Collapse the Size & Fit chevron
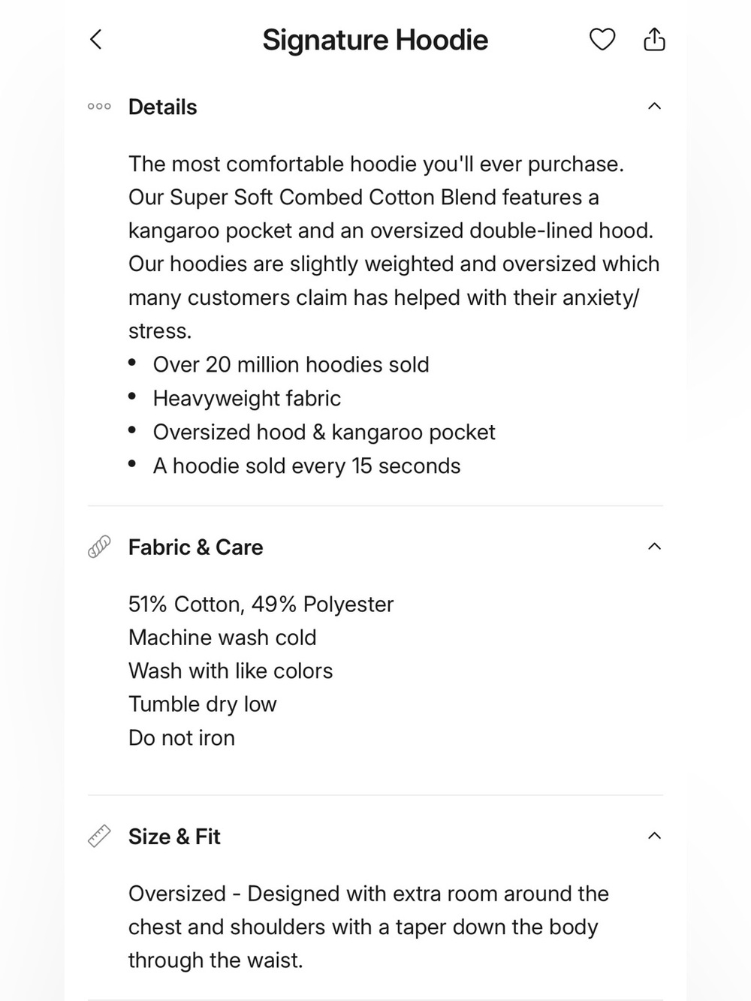 (654, 836)
